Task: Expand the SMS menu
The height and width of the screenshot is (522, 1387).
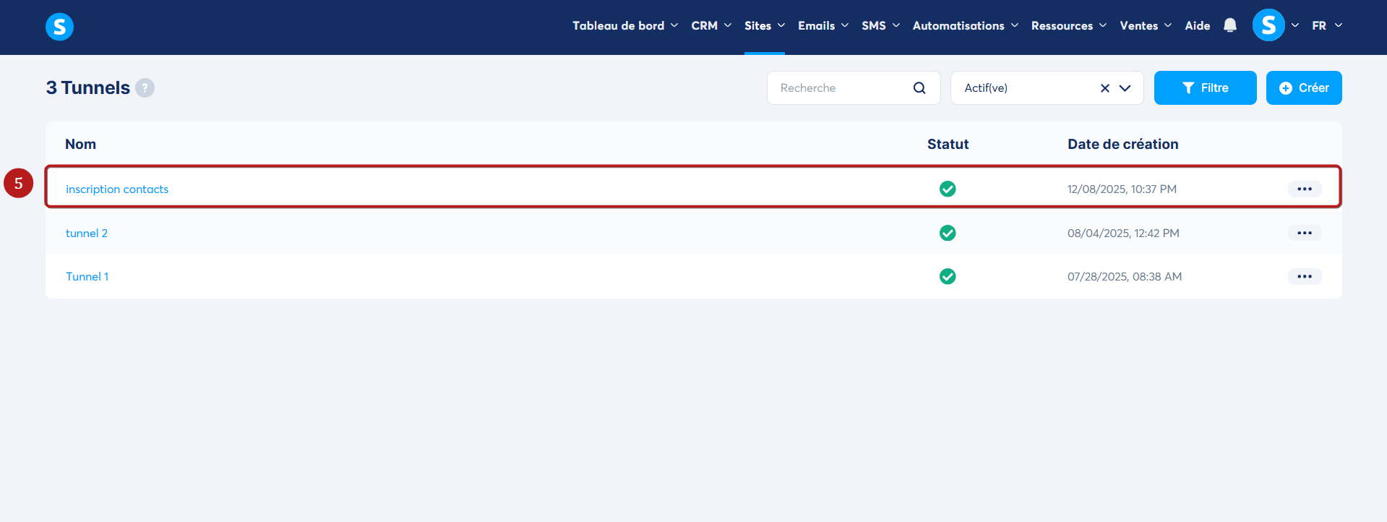Action: tap(880, 25)
